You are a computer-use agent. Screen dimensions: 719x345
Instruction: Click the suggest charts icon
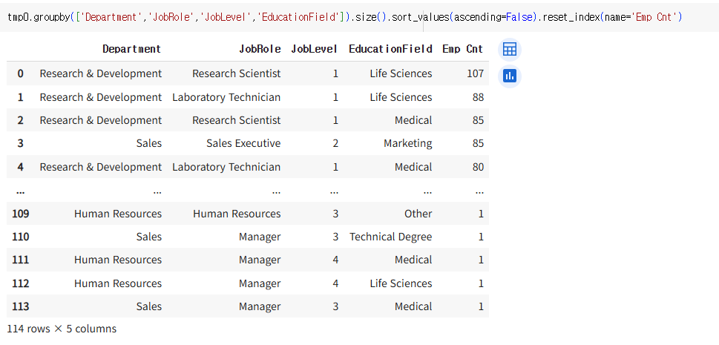(510, 76)
